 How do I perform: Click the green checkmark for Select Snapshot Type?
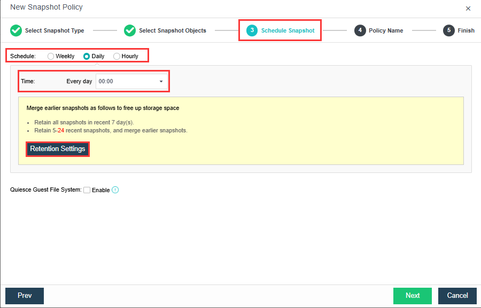point(16,30)
